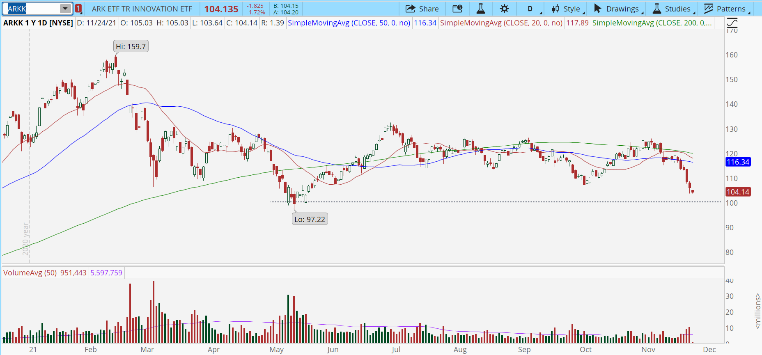Click the red symbol link number 1 icon
Screen dimensions: 762x355
[x=78, y=9]
